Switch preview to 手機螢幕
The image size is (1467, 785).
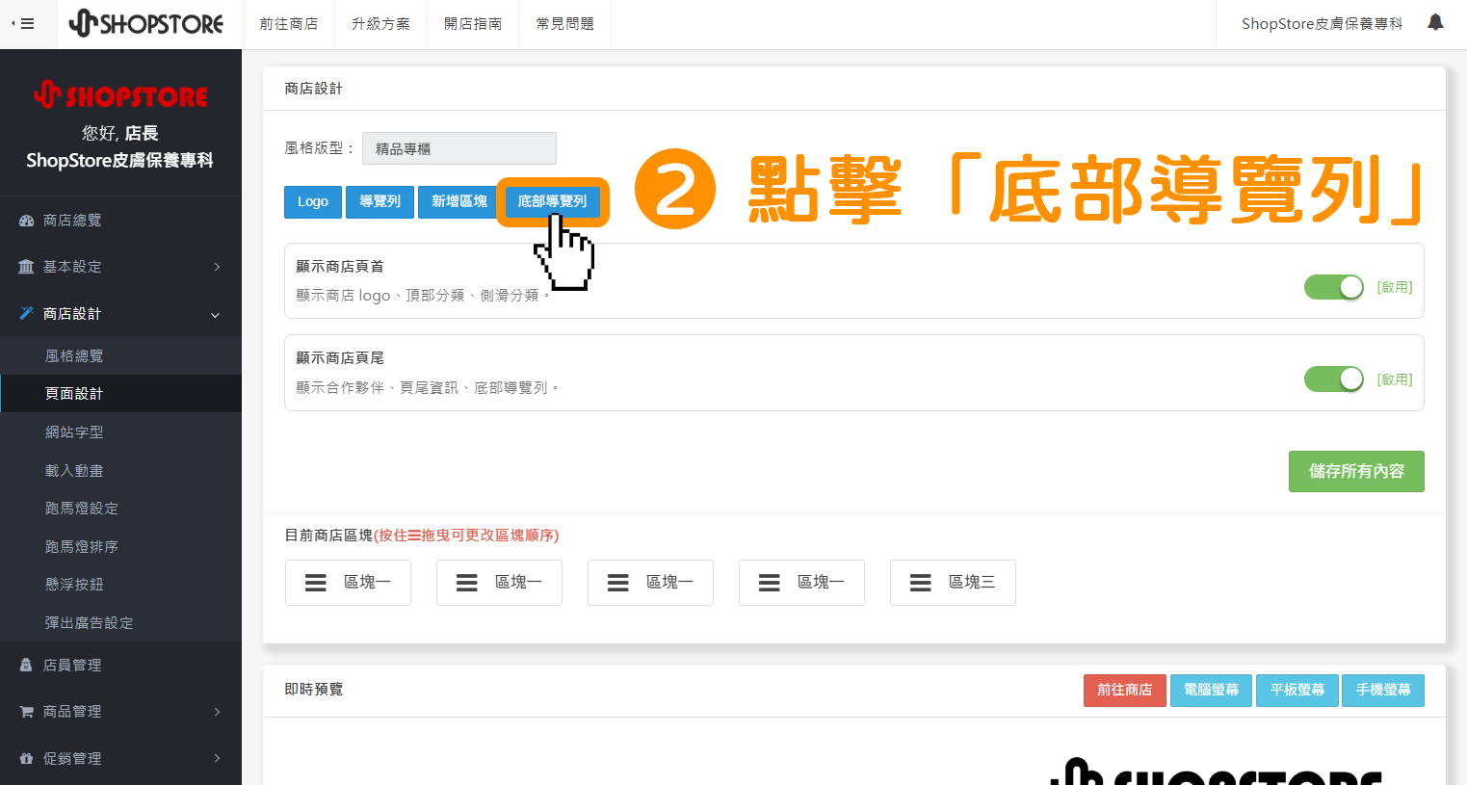click(1383, 690)
